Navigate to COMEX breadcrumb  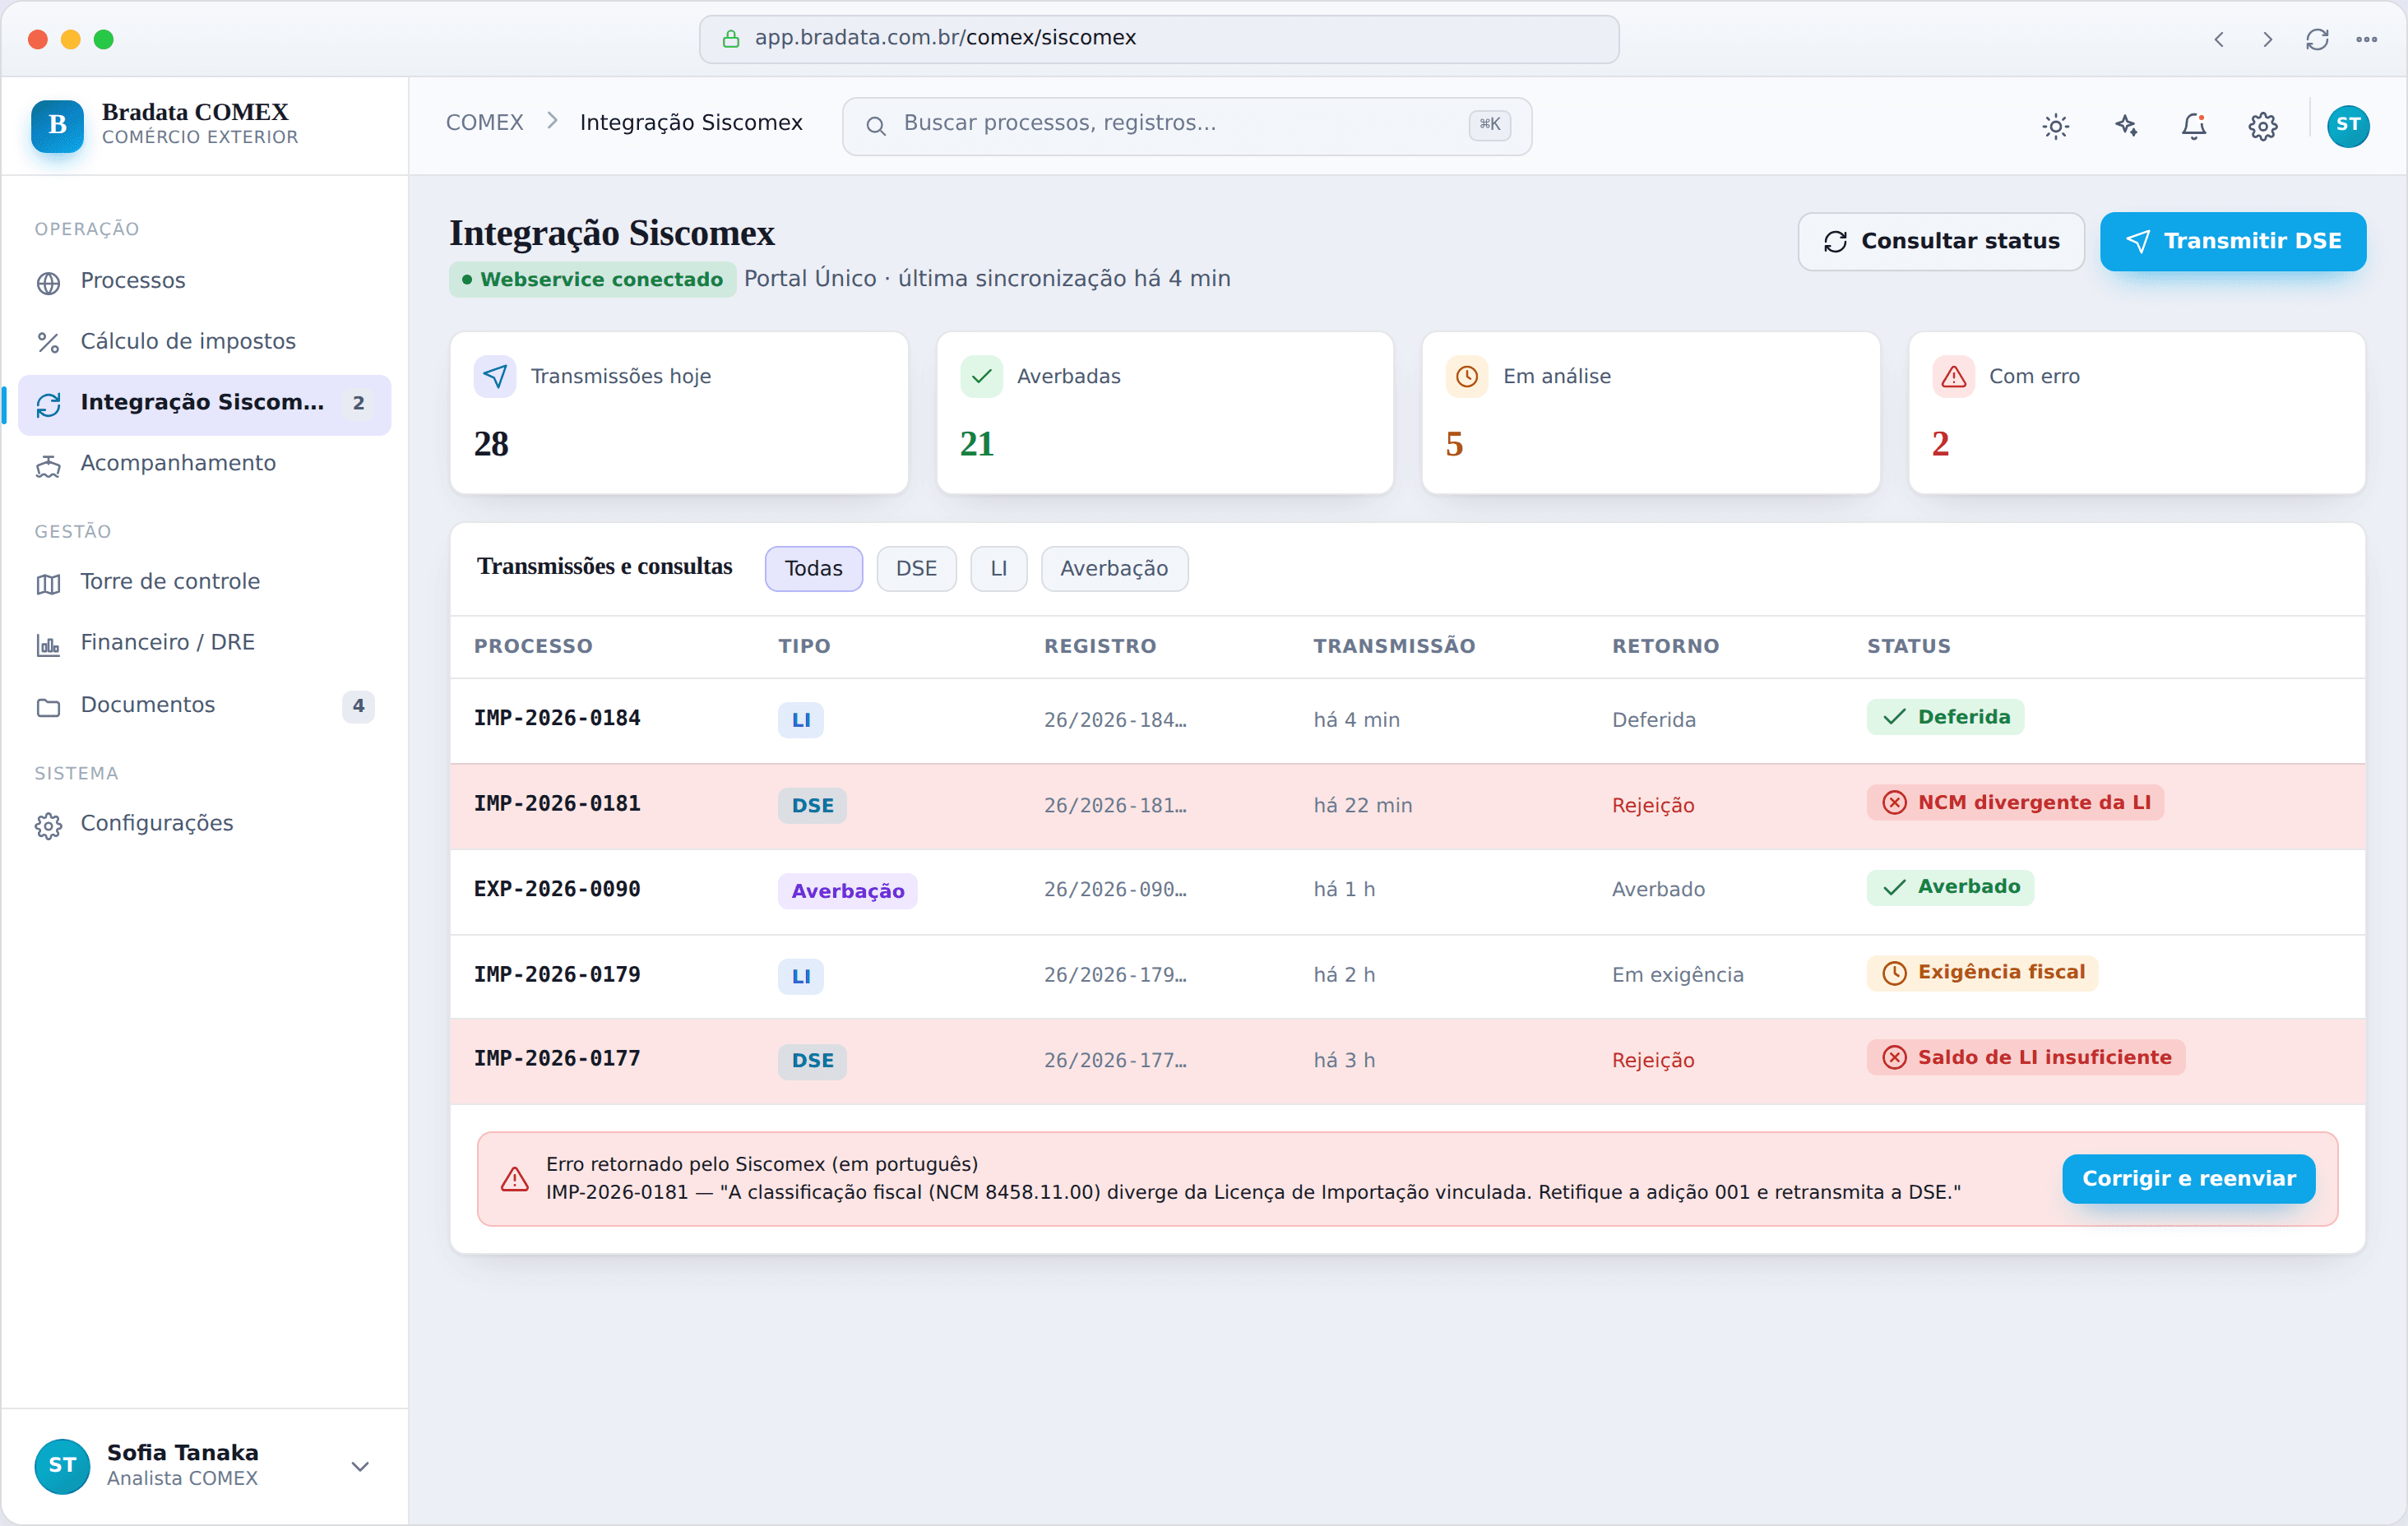tap(484, 123)
